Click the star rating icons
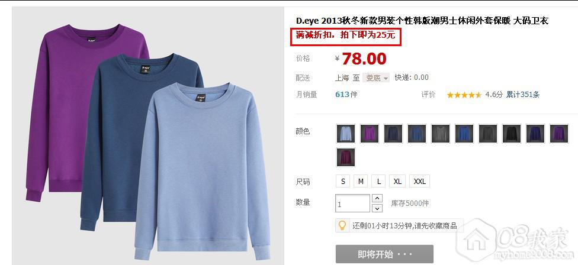Image resolution: width=578 pixels, height=265 pixels. point(464,95)
